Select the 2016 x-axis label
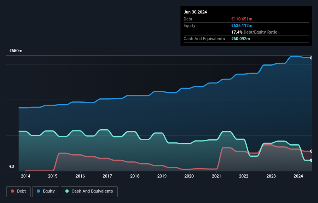This screenshot has width=318, height=203. [x=80, y=176]
